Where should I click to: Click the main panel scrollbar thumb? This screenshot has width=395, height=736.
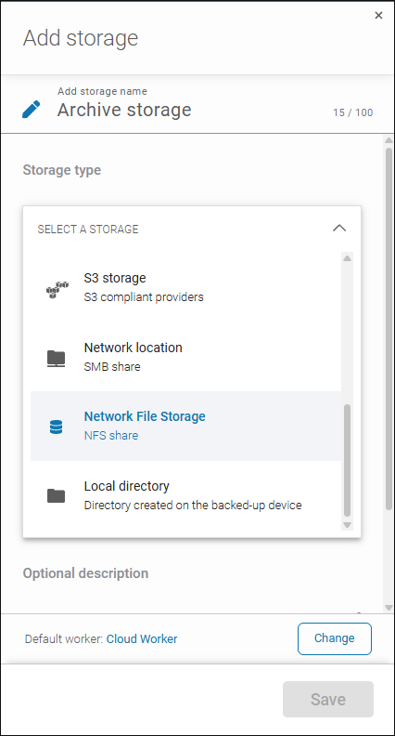click(389, 329)
